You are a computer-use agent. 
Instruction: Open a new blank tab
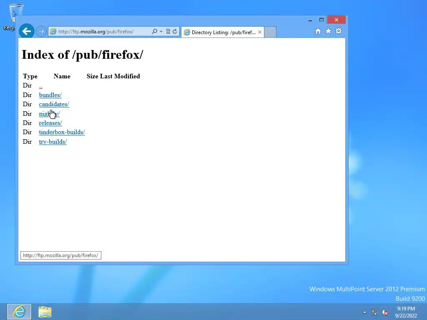(x=270, y=32)
